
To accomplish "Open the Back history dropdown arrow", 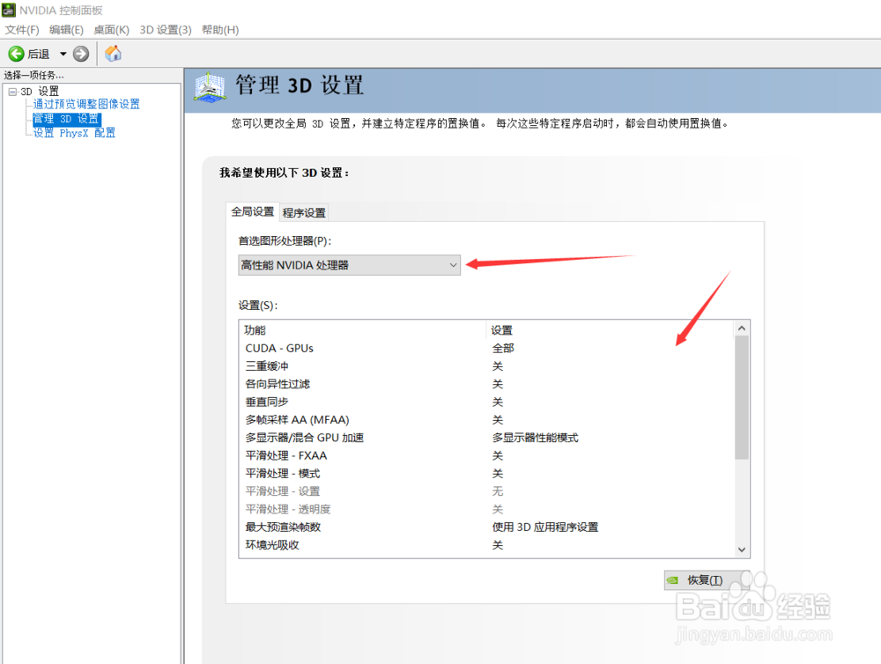I will click(x=63, y=54).
